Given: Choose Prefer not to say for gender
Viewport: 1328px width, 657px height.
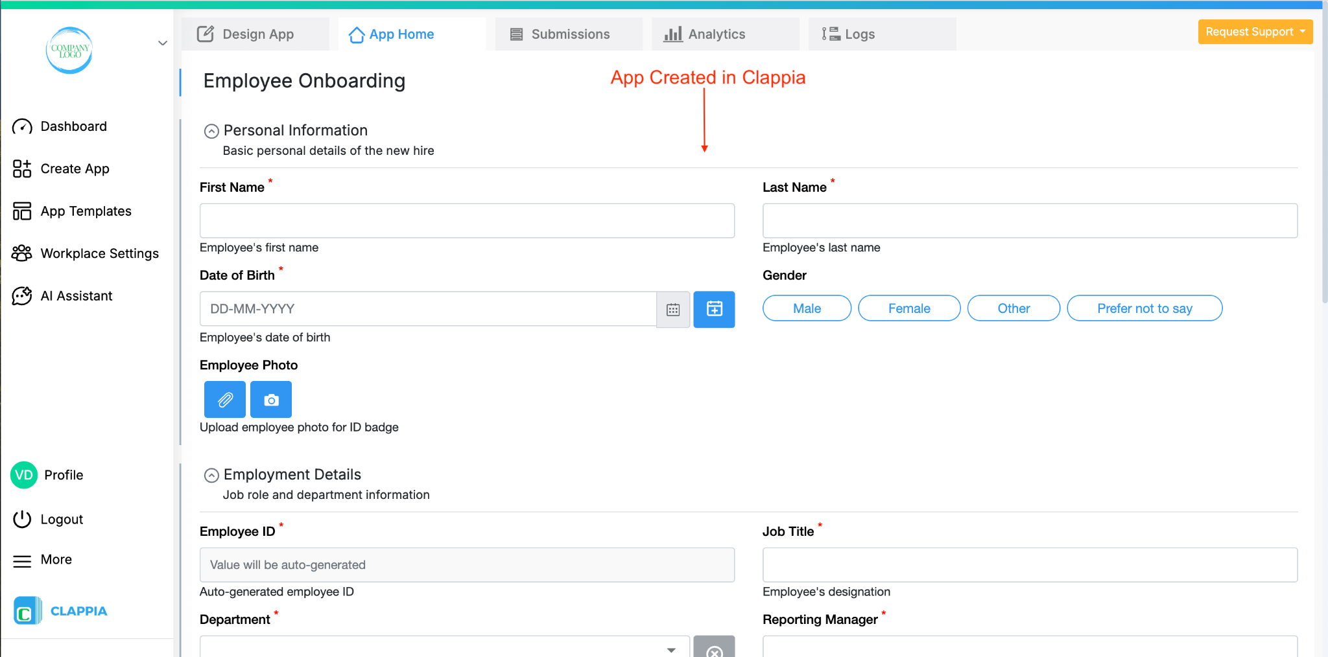Looking at the screenshot, I should (1144, 308).
